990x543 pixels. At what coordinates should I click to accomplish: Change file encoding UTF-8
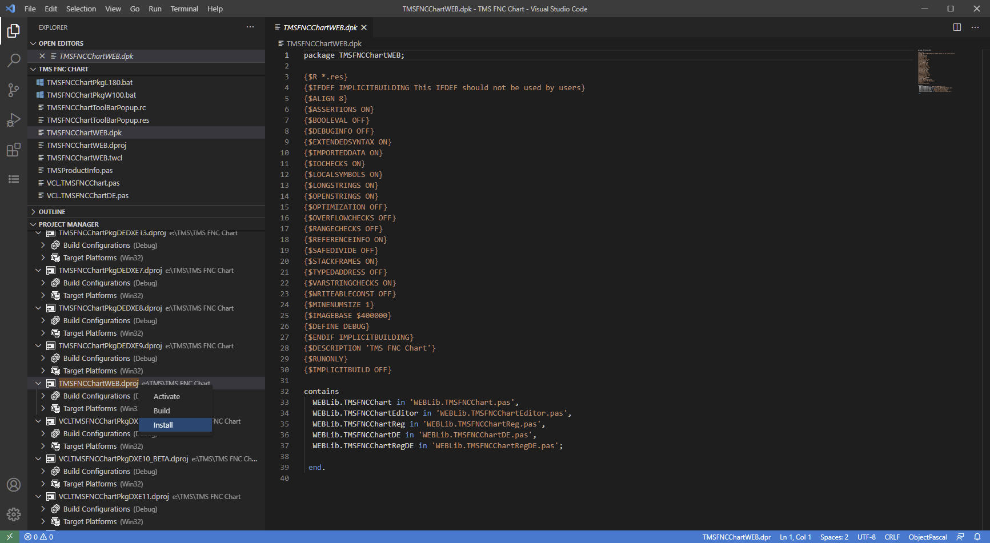point(866,537)
